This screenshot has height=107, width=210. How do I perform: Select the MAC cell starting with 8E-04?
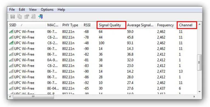coord(53,88)
